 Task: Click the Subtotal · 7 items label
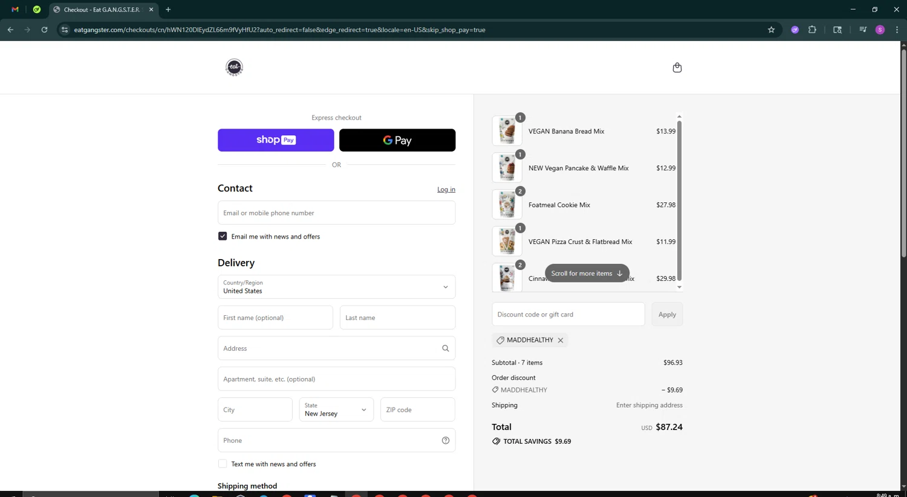point(517,363)
